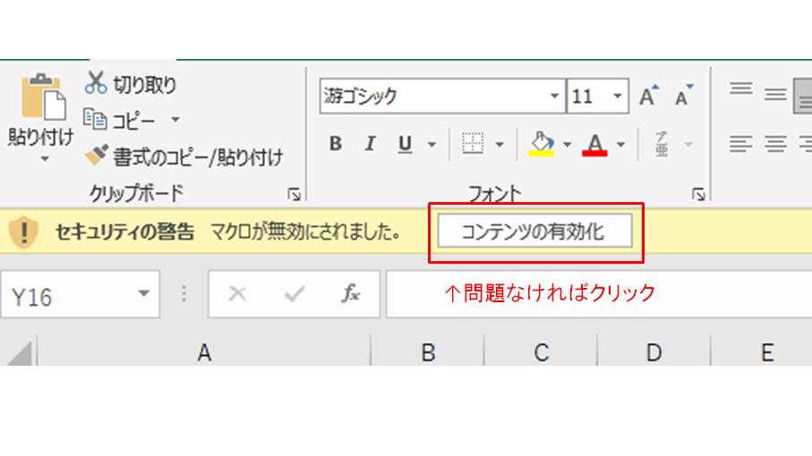Image resolution: width=812 pixels, height=456 pixels.
Task: Select Format Painter (書式のコピー/貼り付け)
Action: [184, 156]
